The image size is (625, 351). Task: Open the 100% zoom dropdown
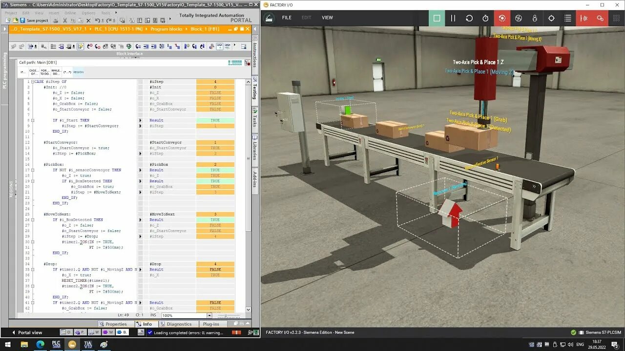click(x=209, y=315)
